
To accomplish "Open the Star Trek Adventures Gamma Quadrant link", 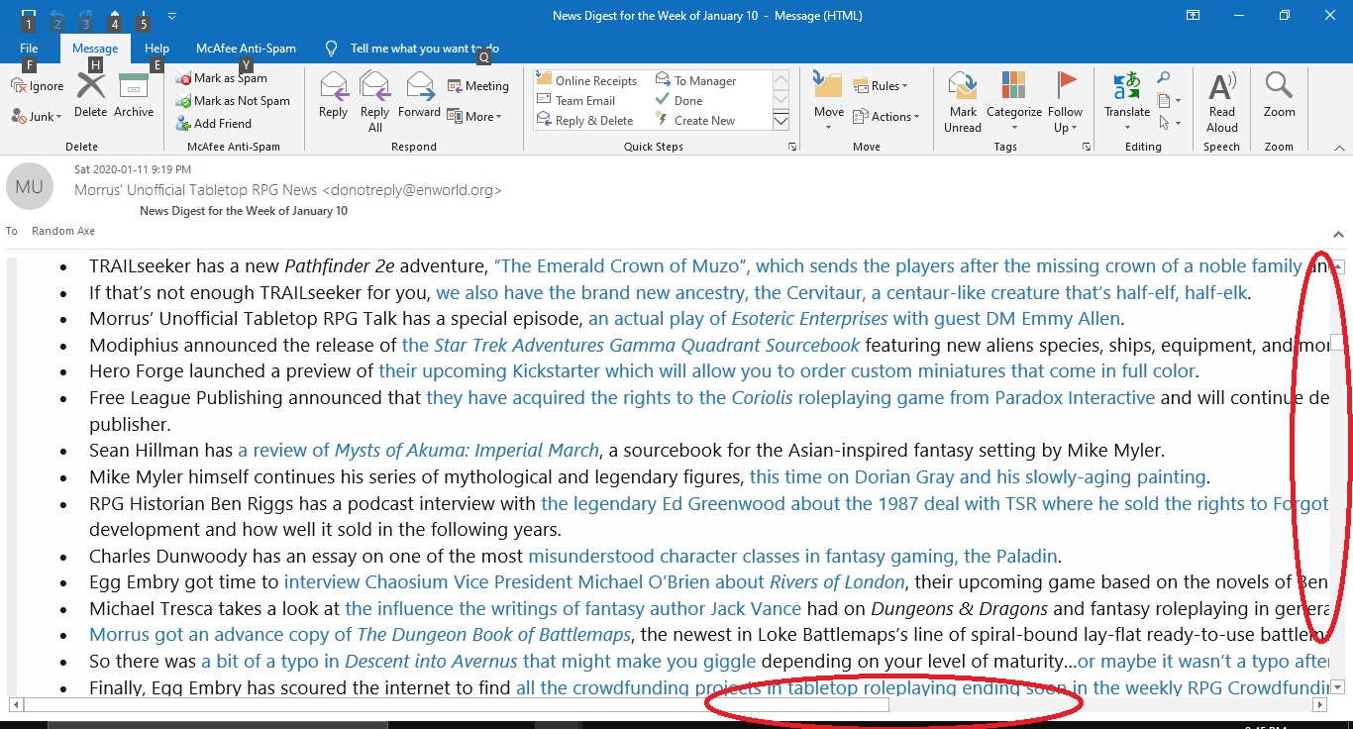I will (x=631, y=346).
